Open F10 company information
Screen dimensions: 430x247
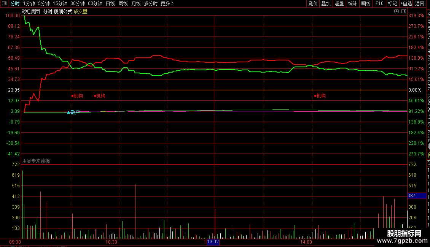tap(379, 3)
